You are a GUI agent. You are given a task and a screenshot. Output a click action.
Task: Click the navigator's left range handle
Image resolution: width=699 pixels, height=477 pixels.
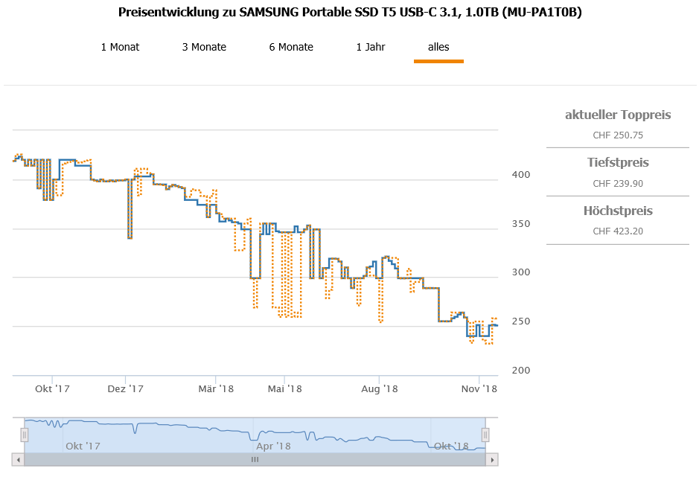click(25, 435)
